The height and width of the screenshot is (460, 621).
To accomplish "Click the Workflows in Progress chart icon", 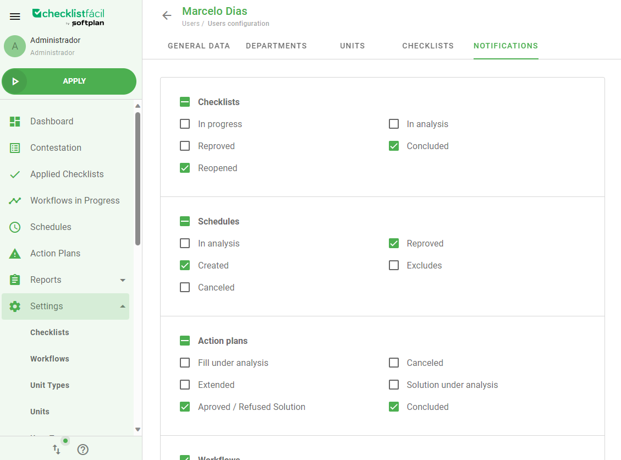I will (15, 201).
